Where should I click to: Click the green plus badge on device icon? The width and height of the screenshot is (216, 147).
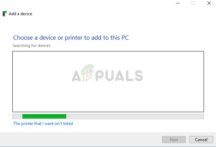pos(6,12)
